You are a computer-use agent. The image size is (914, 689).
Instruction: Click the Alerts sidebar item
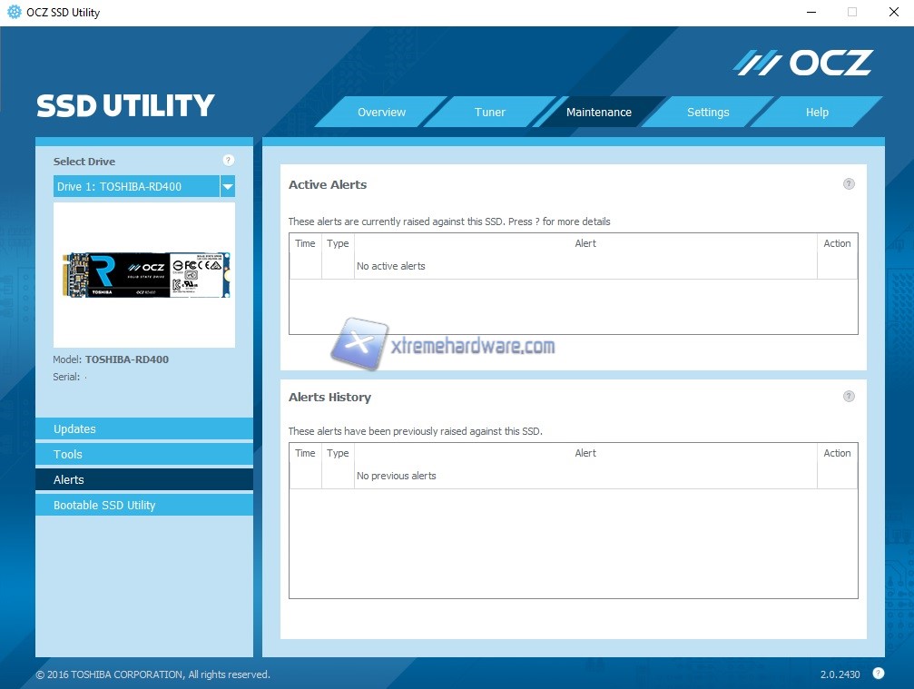[144, 479]
